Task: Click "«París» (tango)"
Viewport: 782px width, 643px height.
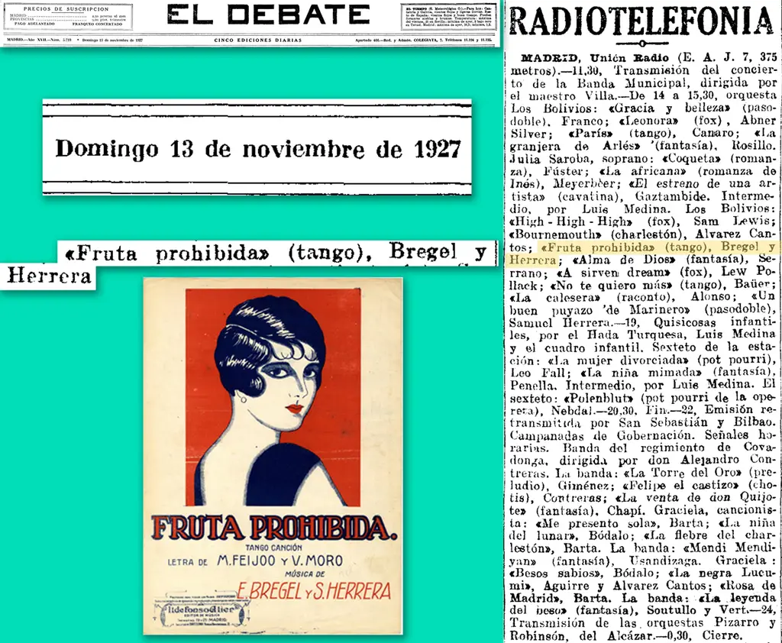Action: click(622, 133)
